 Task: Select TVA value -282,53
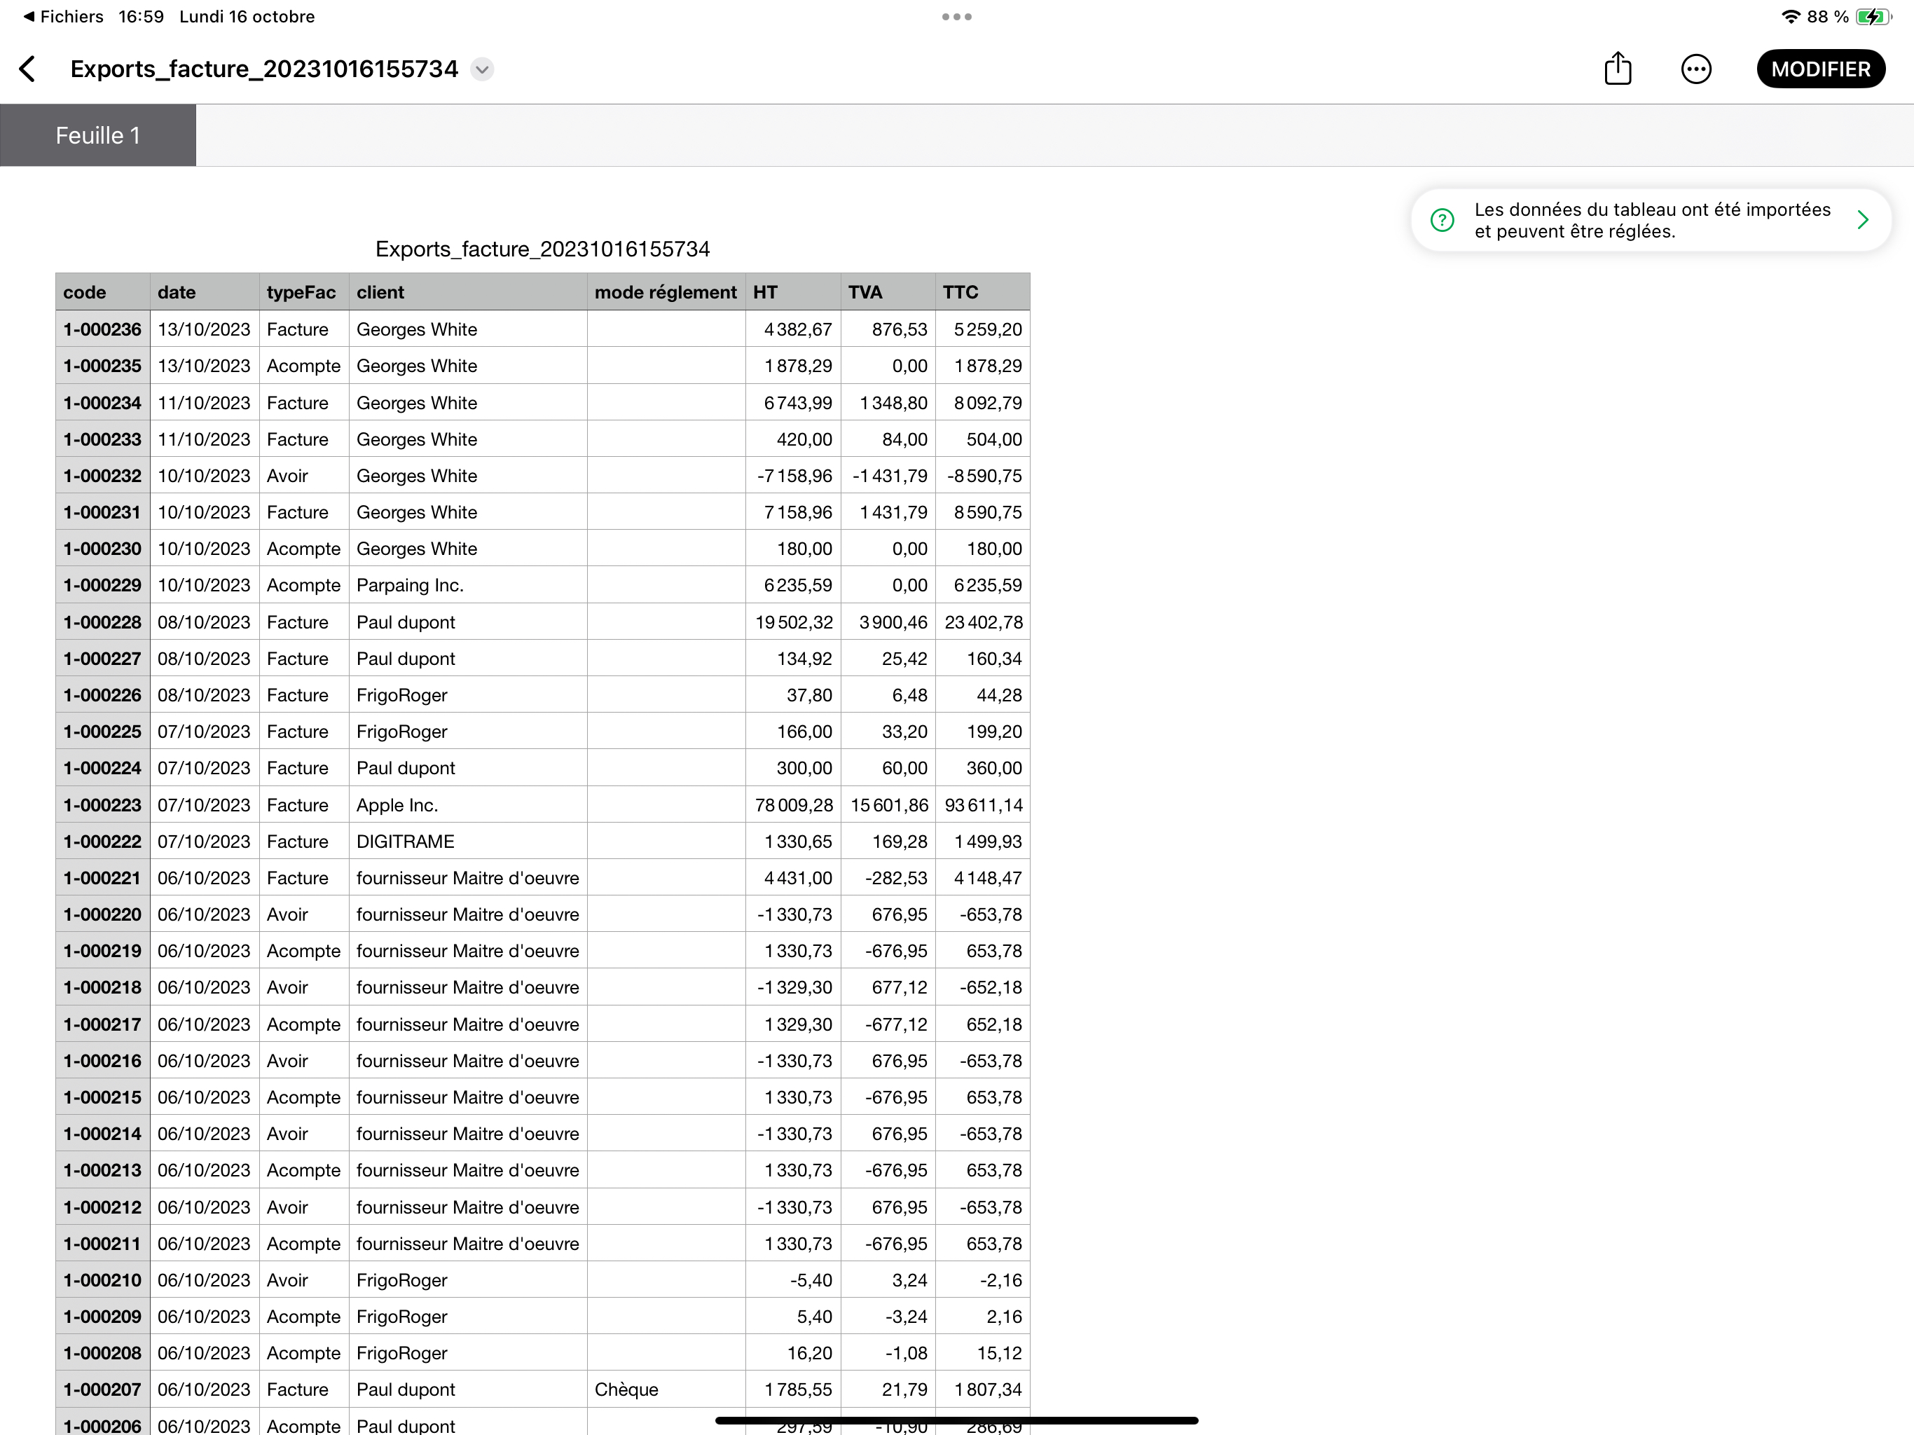click(888, 878)
